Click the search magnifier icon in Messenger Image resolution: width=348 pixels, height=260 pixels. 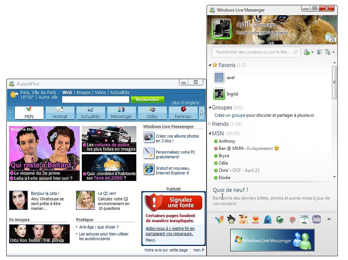[296, 52]
